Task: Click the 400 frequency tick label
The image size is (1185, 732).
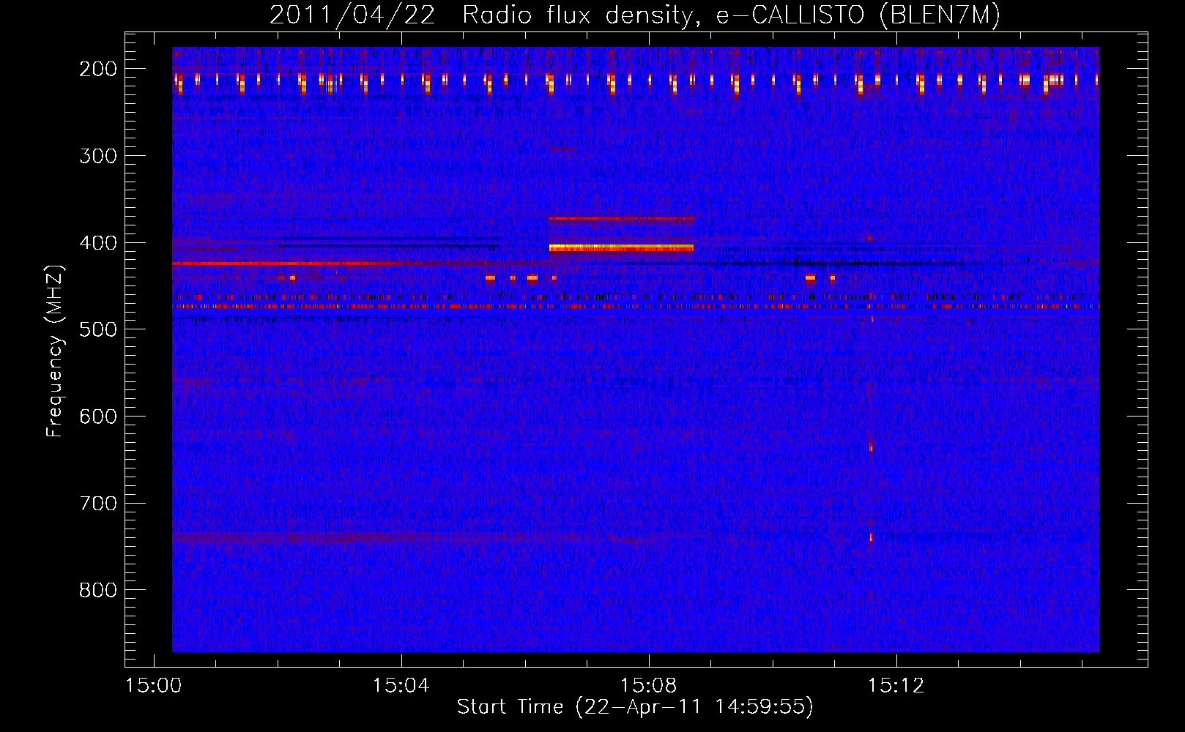Action: tap(98, 243)
